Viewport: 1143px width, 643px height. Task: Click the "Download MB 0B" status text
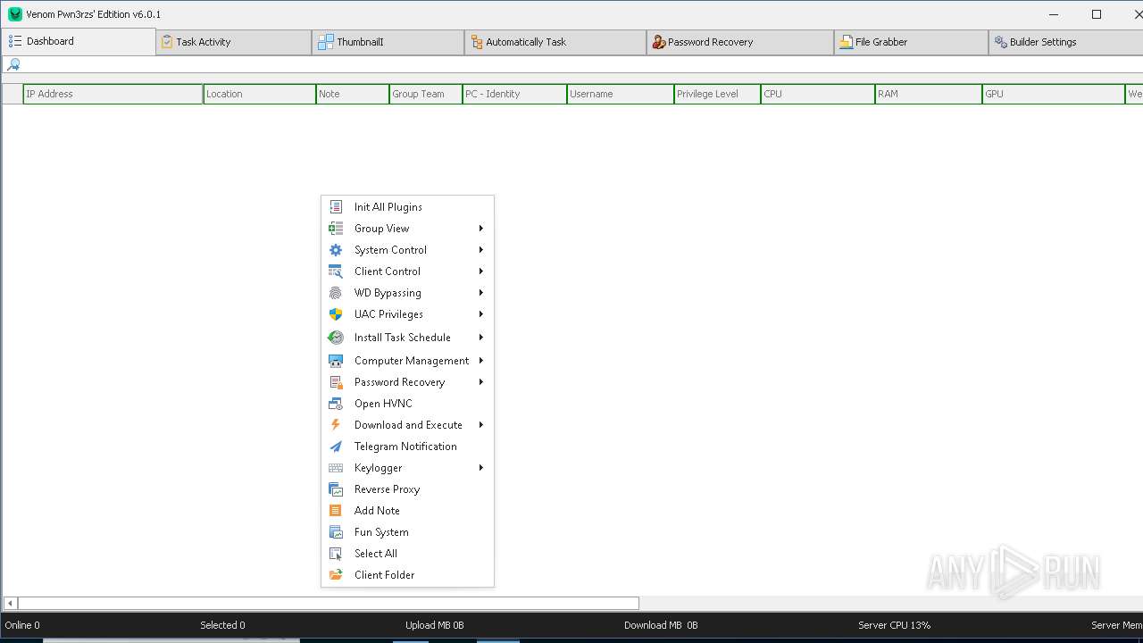[661, 625]
